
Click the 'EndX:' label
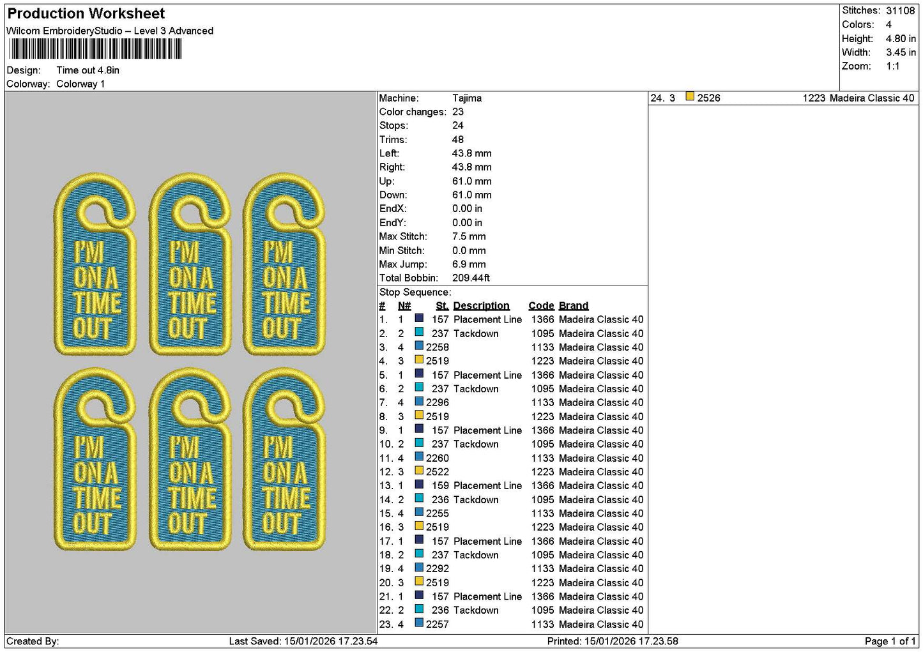click(393, 209)
